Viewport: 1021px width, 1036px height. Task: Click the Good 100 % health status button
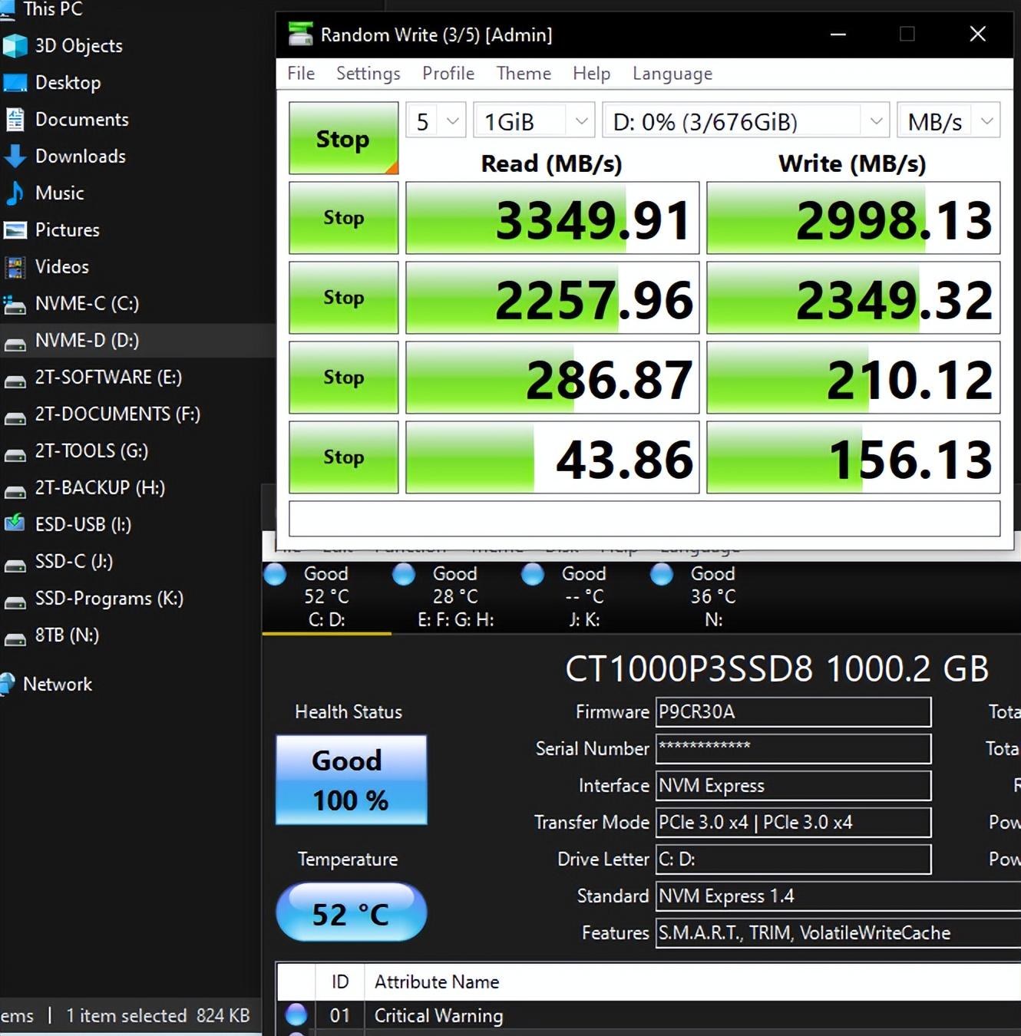click(x=351, y=780)
